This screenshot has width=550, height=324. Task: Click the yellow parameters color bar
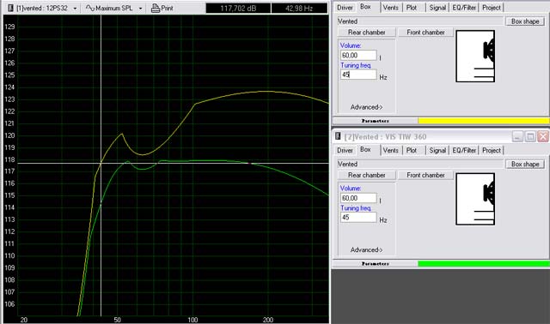484,121
